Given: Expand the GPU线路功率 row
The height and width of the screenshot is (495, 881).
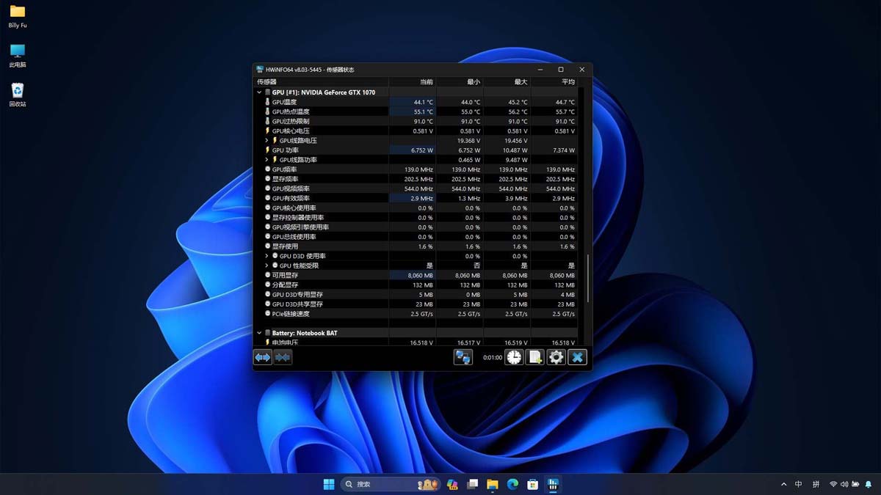Looking at the screenshot, I should pos(267,160).
